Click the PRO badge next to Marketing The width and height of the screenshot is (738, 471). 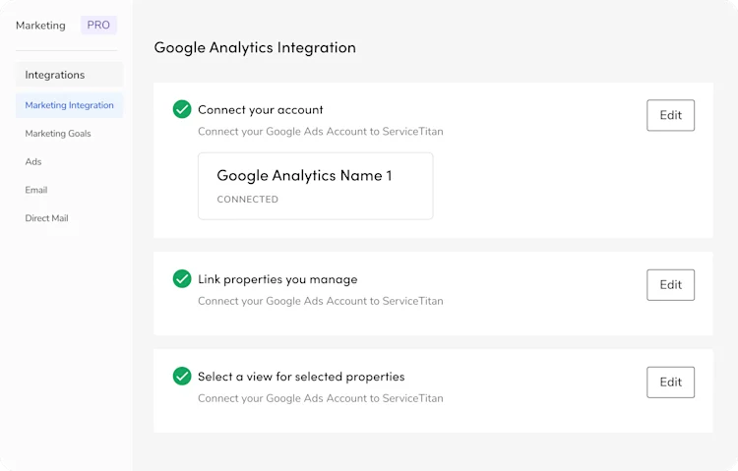point(98,25)
